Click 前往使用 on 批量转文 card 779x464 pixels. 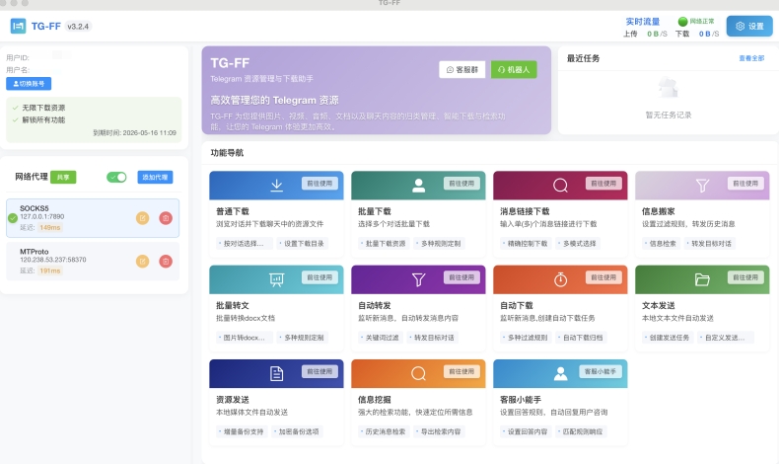point(319,277)
